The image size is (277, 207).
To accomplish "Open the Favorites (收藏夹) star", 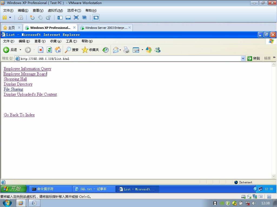I will [x=90, y=50].
